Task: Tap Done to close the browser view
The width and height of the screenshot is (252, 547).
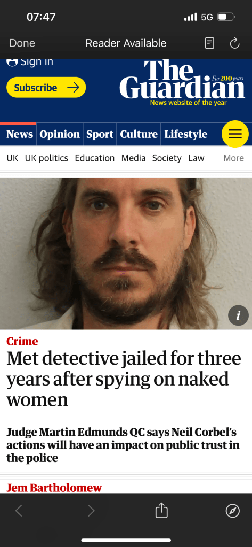Action: point(22,43)
